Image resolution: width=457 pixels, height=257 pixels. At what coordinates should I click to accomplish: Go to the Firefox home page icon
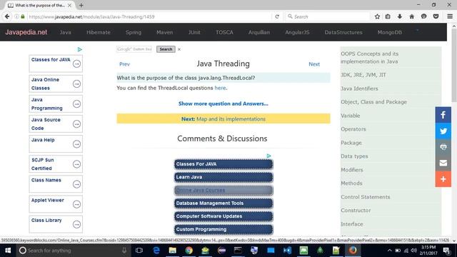pyautogui.click(x=411, y=16)
